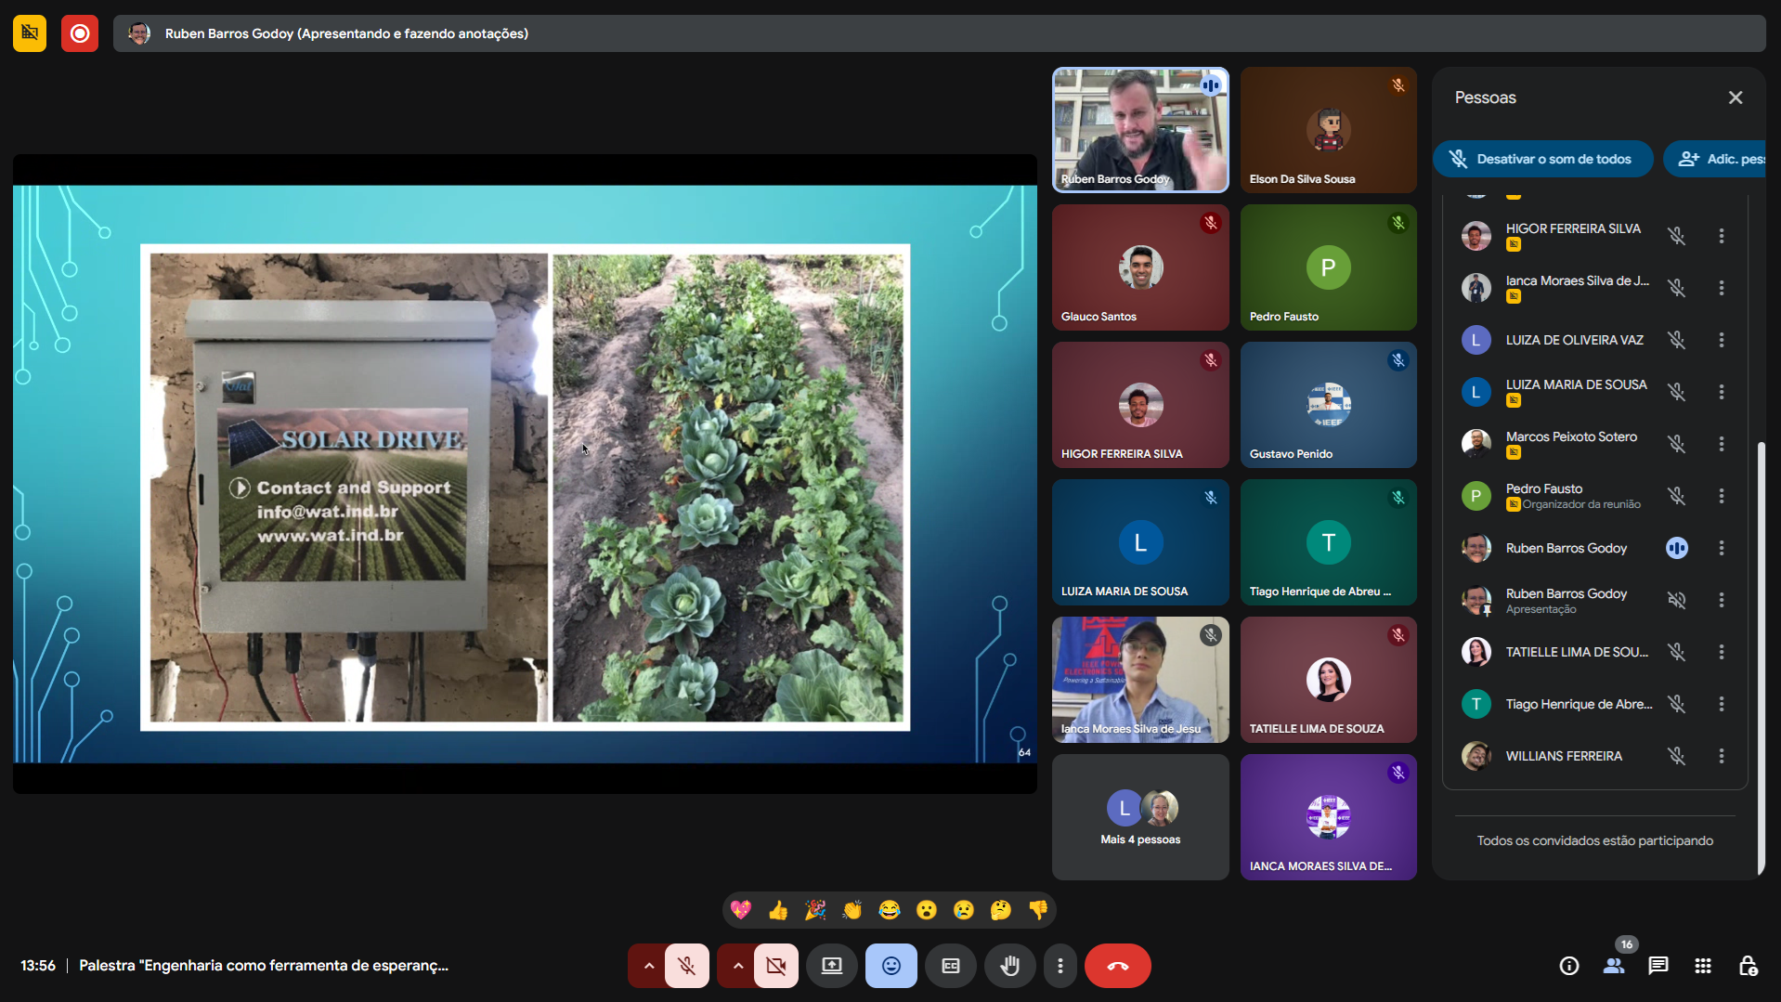Open meeting details info icon
This screenshot has height=1002, width=1781.
[1568, 966]
